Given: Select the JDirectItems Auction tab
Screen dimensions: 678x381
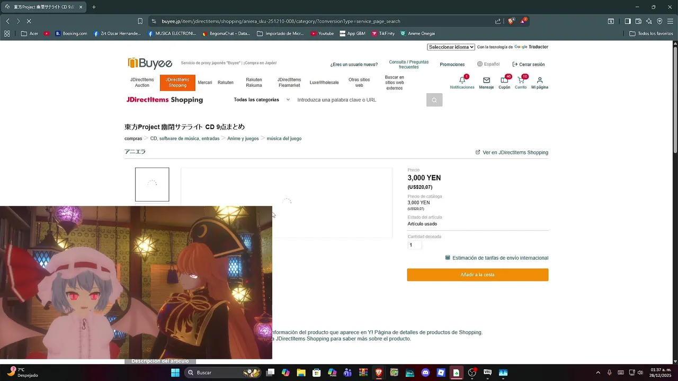Looking at the screenshot, I should [142, 83].
